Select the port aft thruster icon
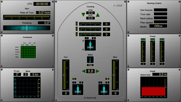Image resolution: width=181 pixels, height=102 pixels. click(78, 89)
